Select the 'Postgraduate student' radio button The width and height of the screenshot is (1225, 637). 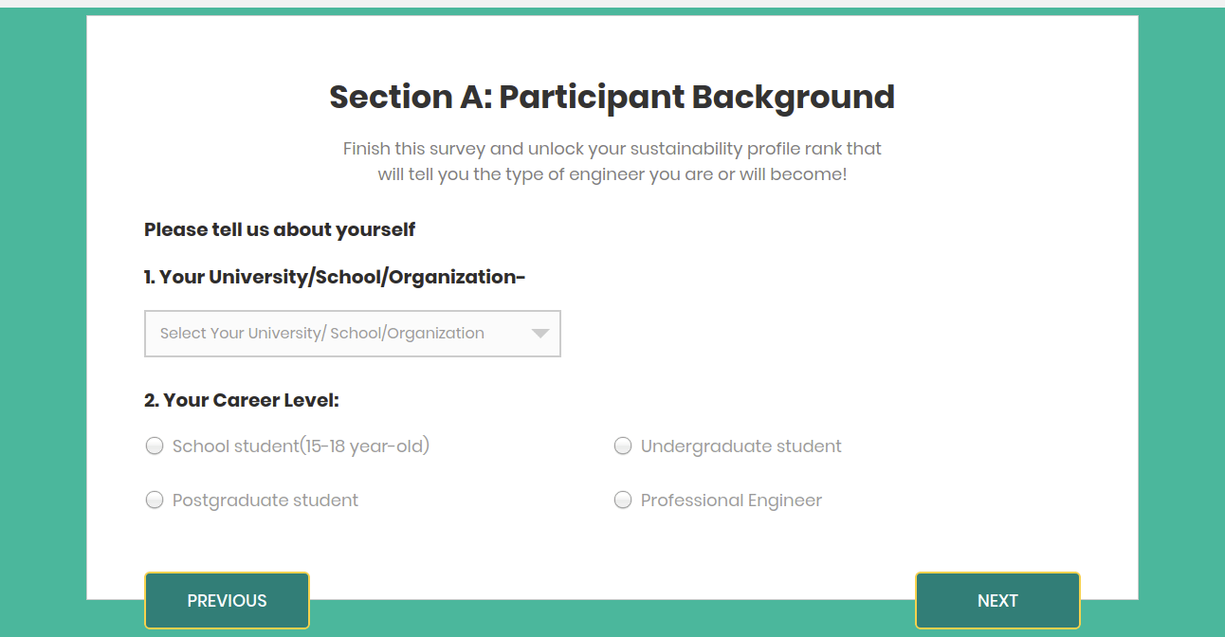(x=155, y=500)
